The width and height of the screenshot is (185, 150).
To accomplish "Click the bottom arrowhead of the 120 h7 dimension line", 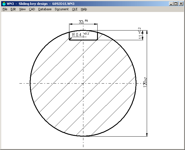I will click(x=147, y=134).
